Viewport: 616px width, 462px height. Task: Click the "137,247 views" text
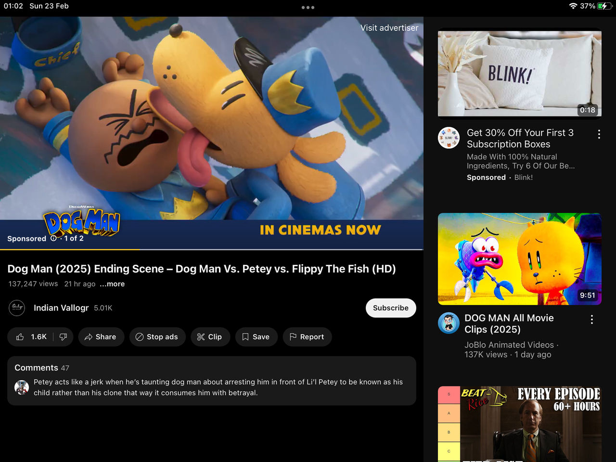[x=33, y=284]
